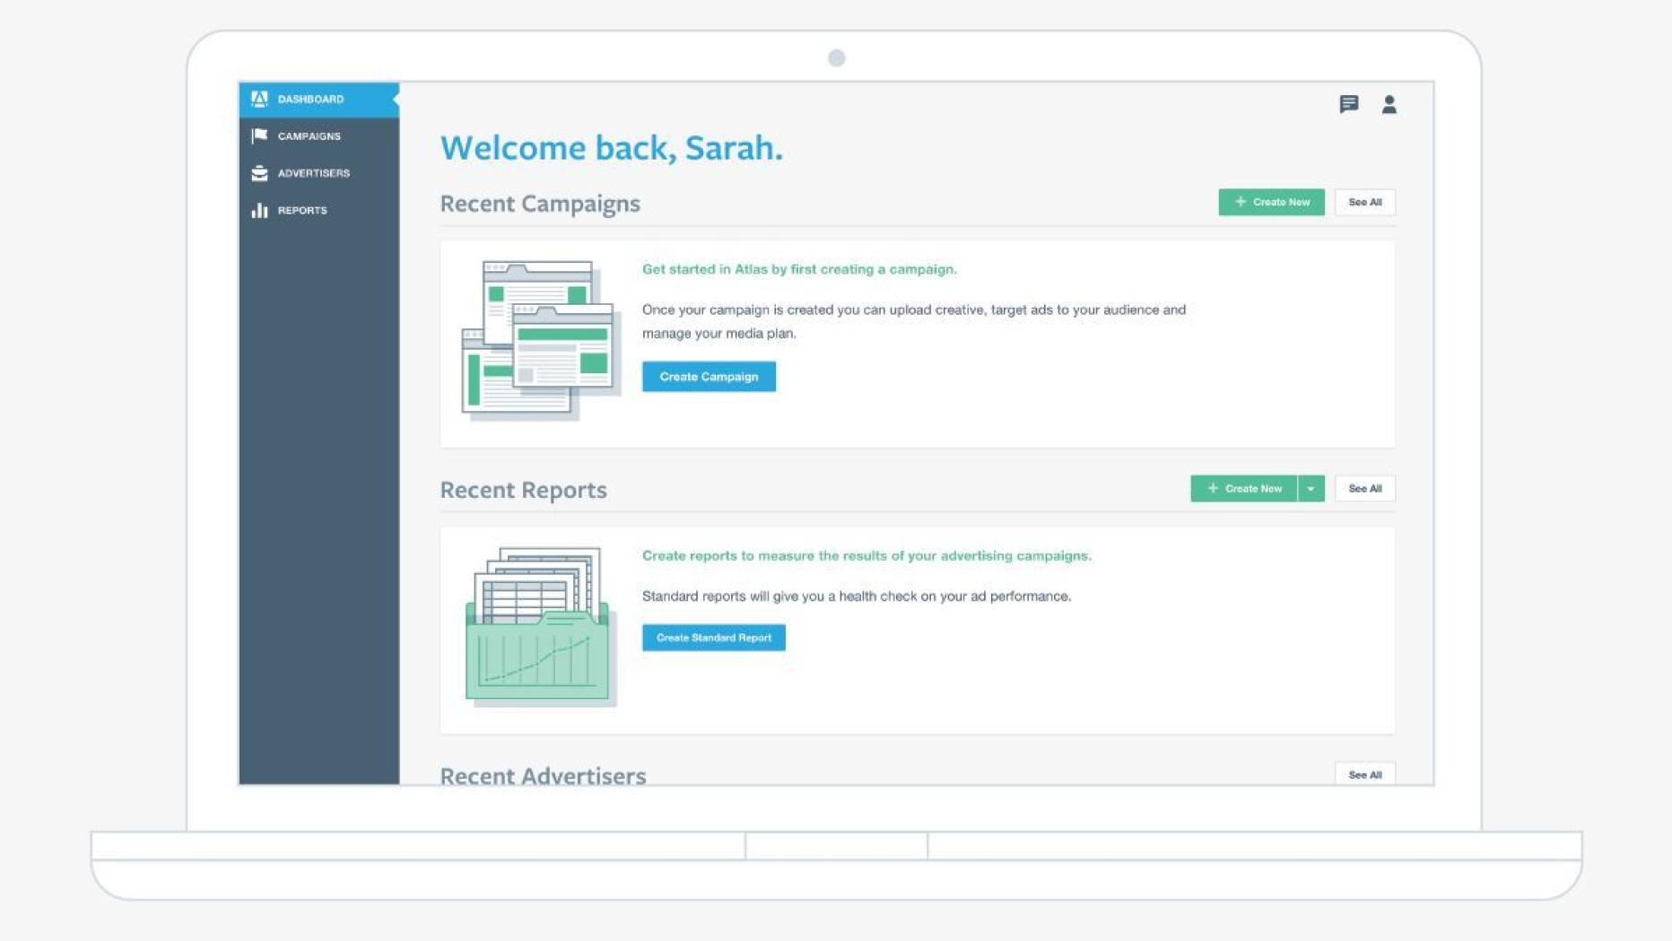Click plus icon in Campaigns Create New

click(1241, 202)
